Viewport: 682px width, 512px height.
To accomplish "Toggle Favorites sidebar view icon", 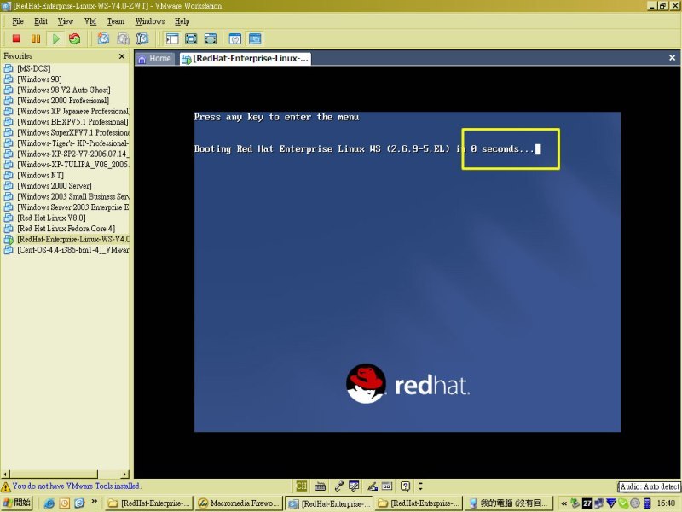I will (x=172, y=38).
